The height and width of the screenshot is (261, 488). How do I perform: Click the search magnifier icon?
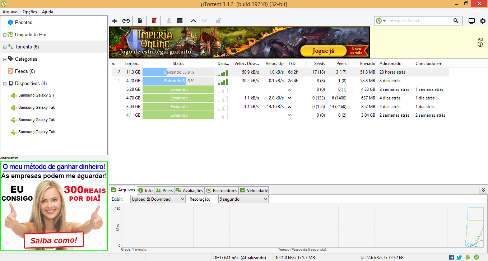coord(456,21)
